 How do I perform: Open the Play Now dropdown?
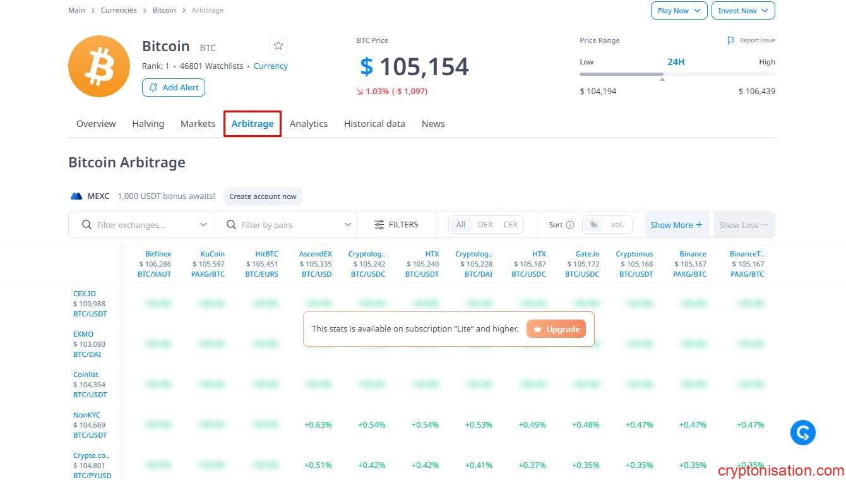pos(679,11)
